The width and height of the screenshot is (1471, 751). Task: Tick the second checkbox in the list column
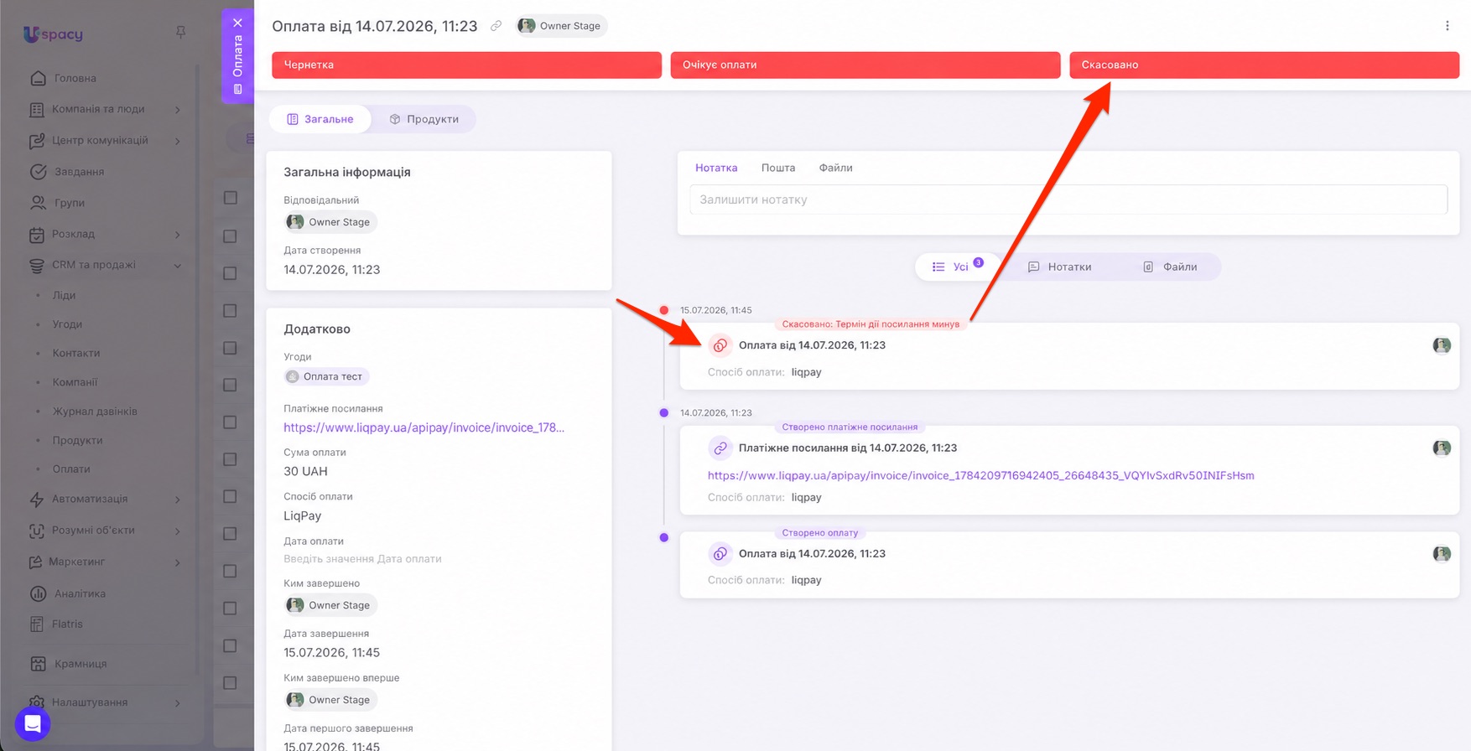(231, 236)
